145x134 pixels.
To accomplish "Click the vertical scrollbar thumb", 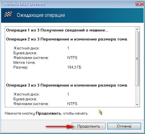I will [x=137, y=59].
